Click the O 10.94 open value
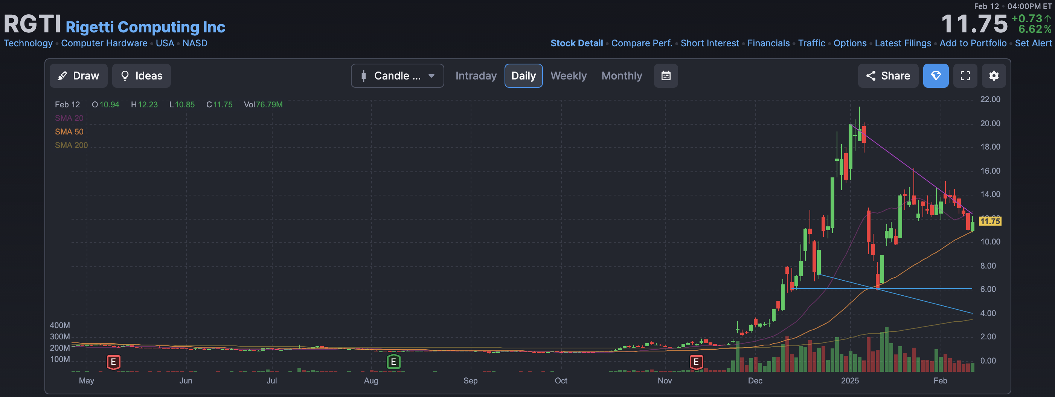Viewport: 1055px width, 397px height. coord(106,105)
